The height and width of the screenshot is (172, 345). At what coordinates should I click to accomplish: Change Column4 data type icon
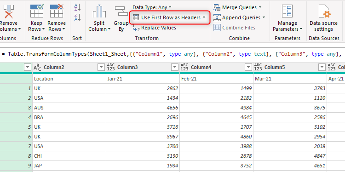(x=184, y=67)
